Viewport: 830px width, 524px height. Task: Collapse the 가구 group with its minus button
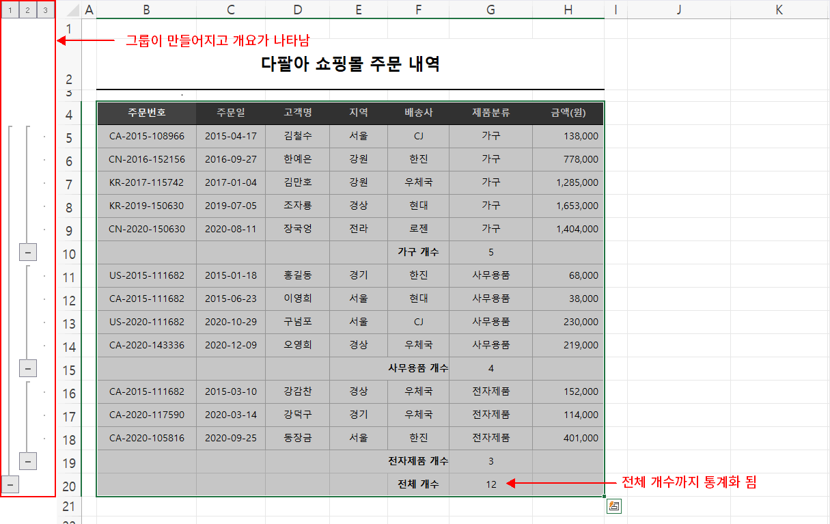click(x=27, y=252)
